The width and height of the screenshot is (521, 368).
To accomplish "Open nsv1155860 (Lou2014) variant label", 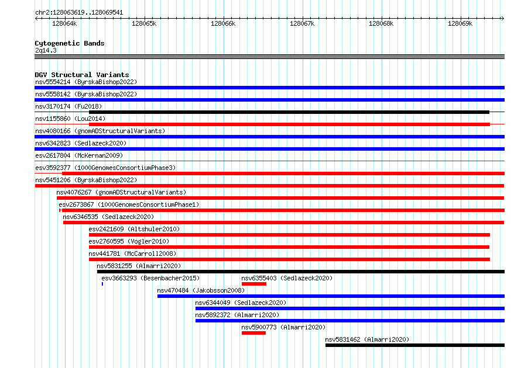I will pos(70,119).
